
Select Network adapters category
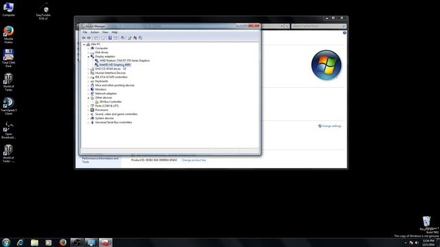click(106, 93)
